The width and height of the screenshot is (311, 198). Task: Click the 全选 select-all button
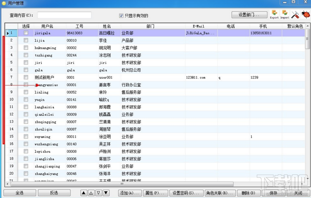pos(20,193)
